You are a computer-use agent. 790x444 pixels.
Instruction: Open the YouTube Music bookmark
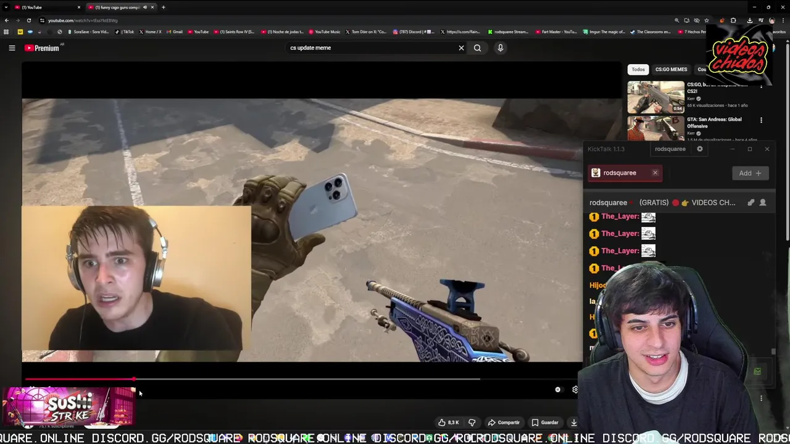pos(325,31)
